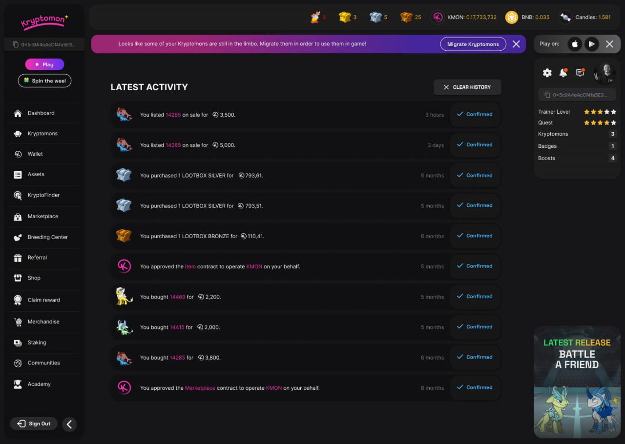Click the '3 days' timestamp text
This screenshot has height=444, width=625.
click(436, 145)
